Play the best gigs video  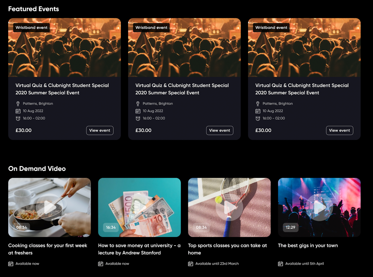tap(319, 207)
